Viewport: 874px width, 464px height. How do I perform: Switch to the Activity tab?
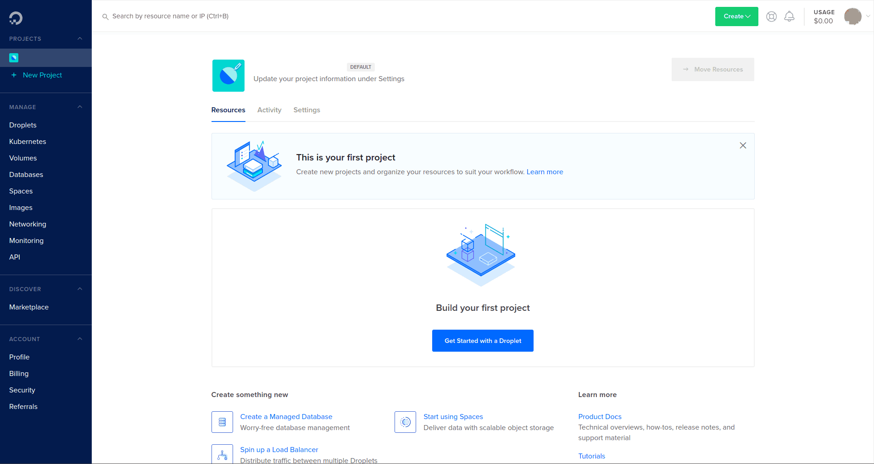269,110
